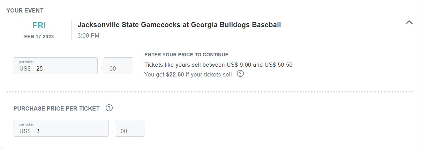
Task: Click help icon next to Purchase Price Per Ticket
Action: [x=109, y=108]
